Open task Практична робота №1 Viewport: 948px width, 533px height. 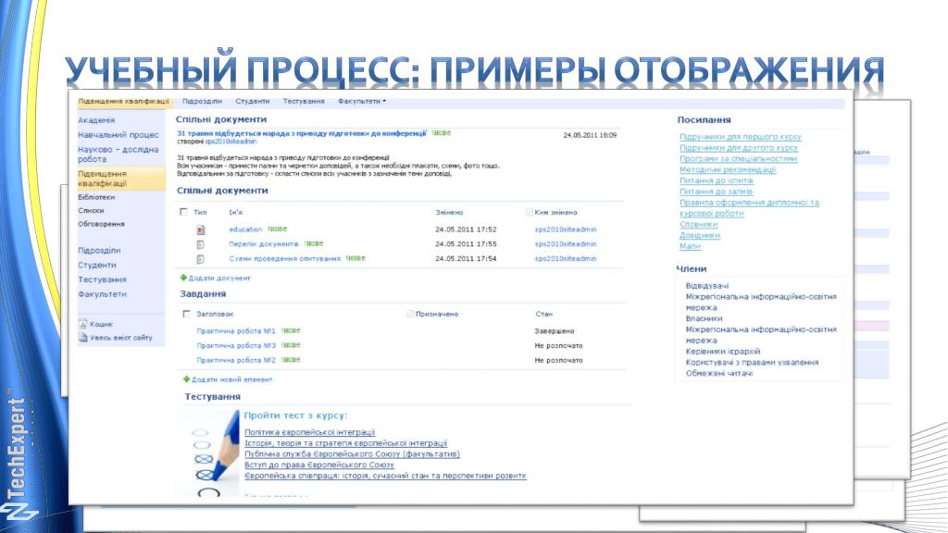pos(236,331)
